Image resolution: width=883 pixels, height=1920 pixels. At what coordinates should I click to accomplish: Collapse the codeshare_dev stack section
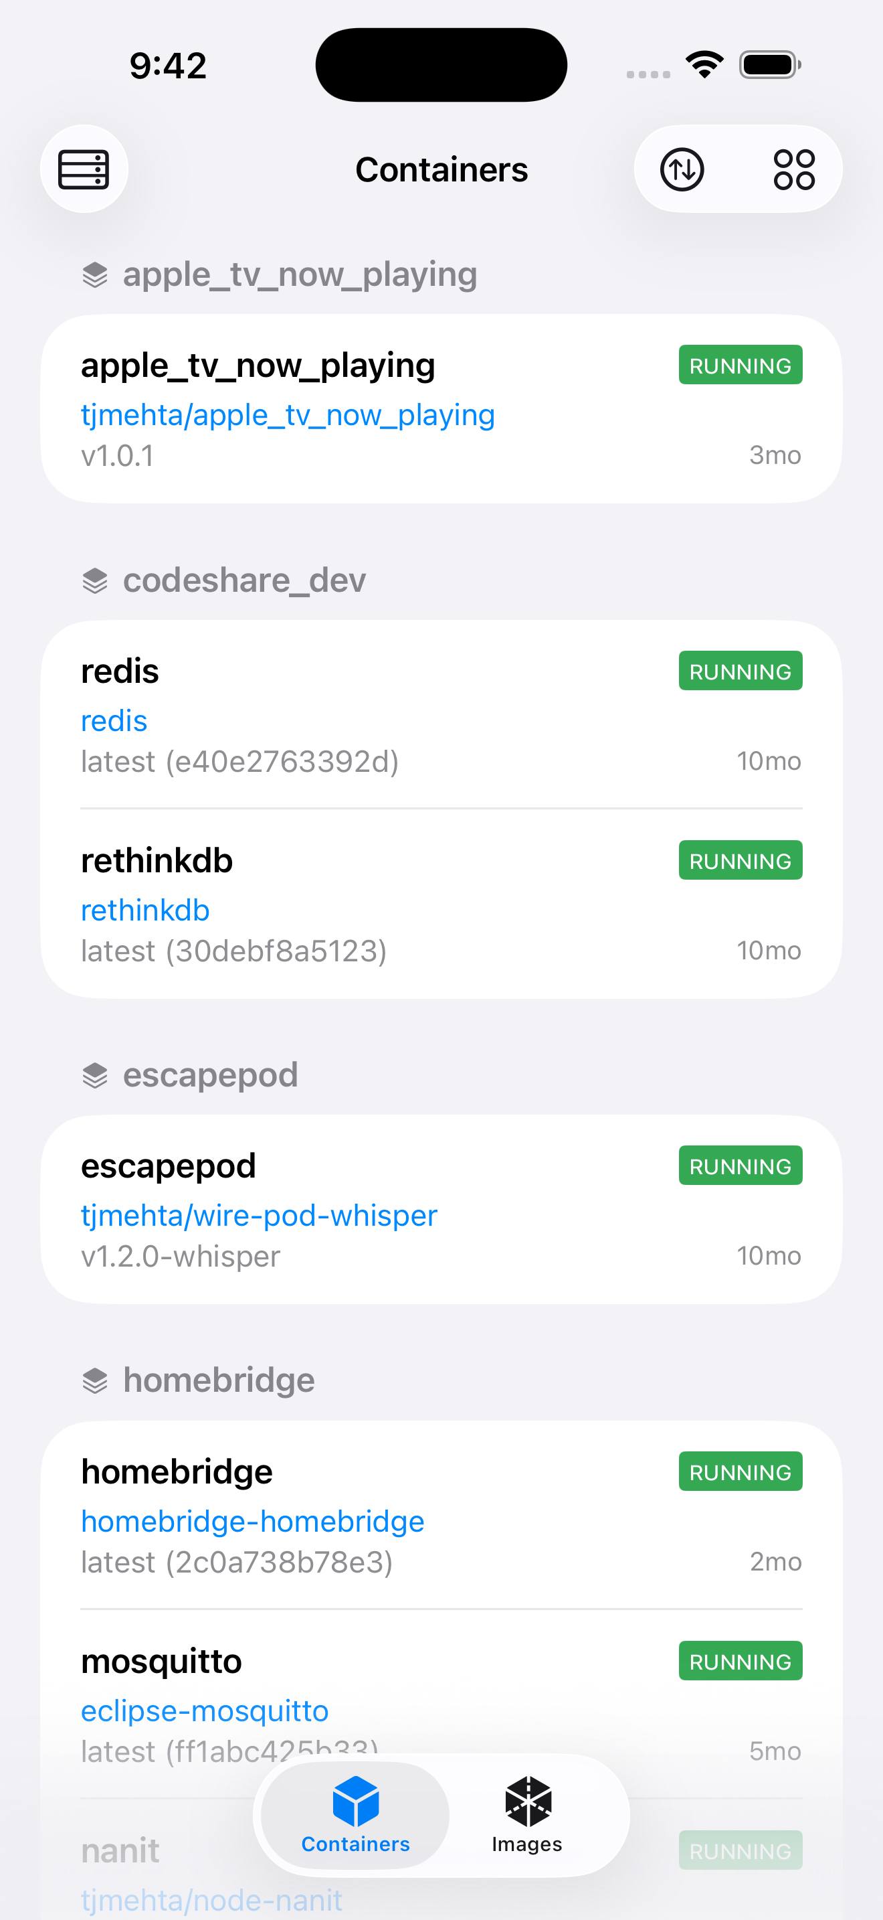[x=245, y=580]
